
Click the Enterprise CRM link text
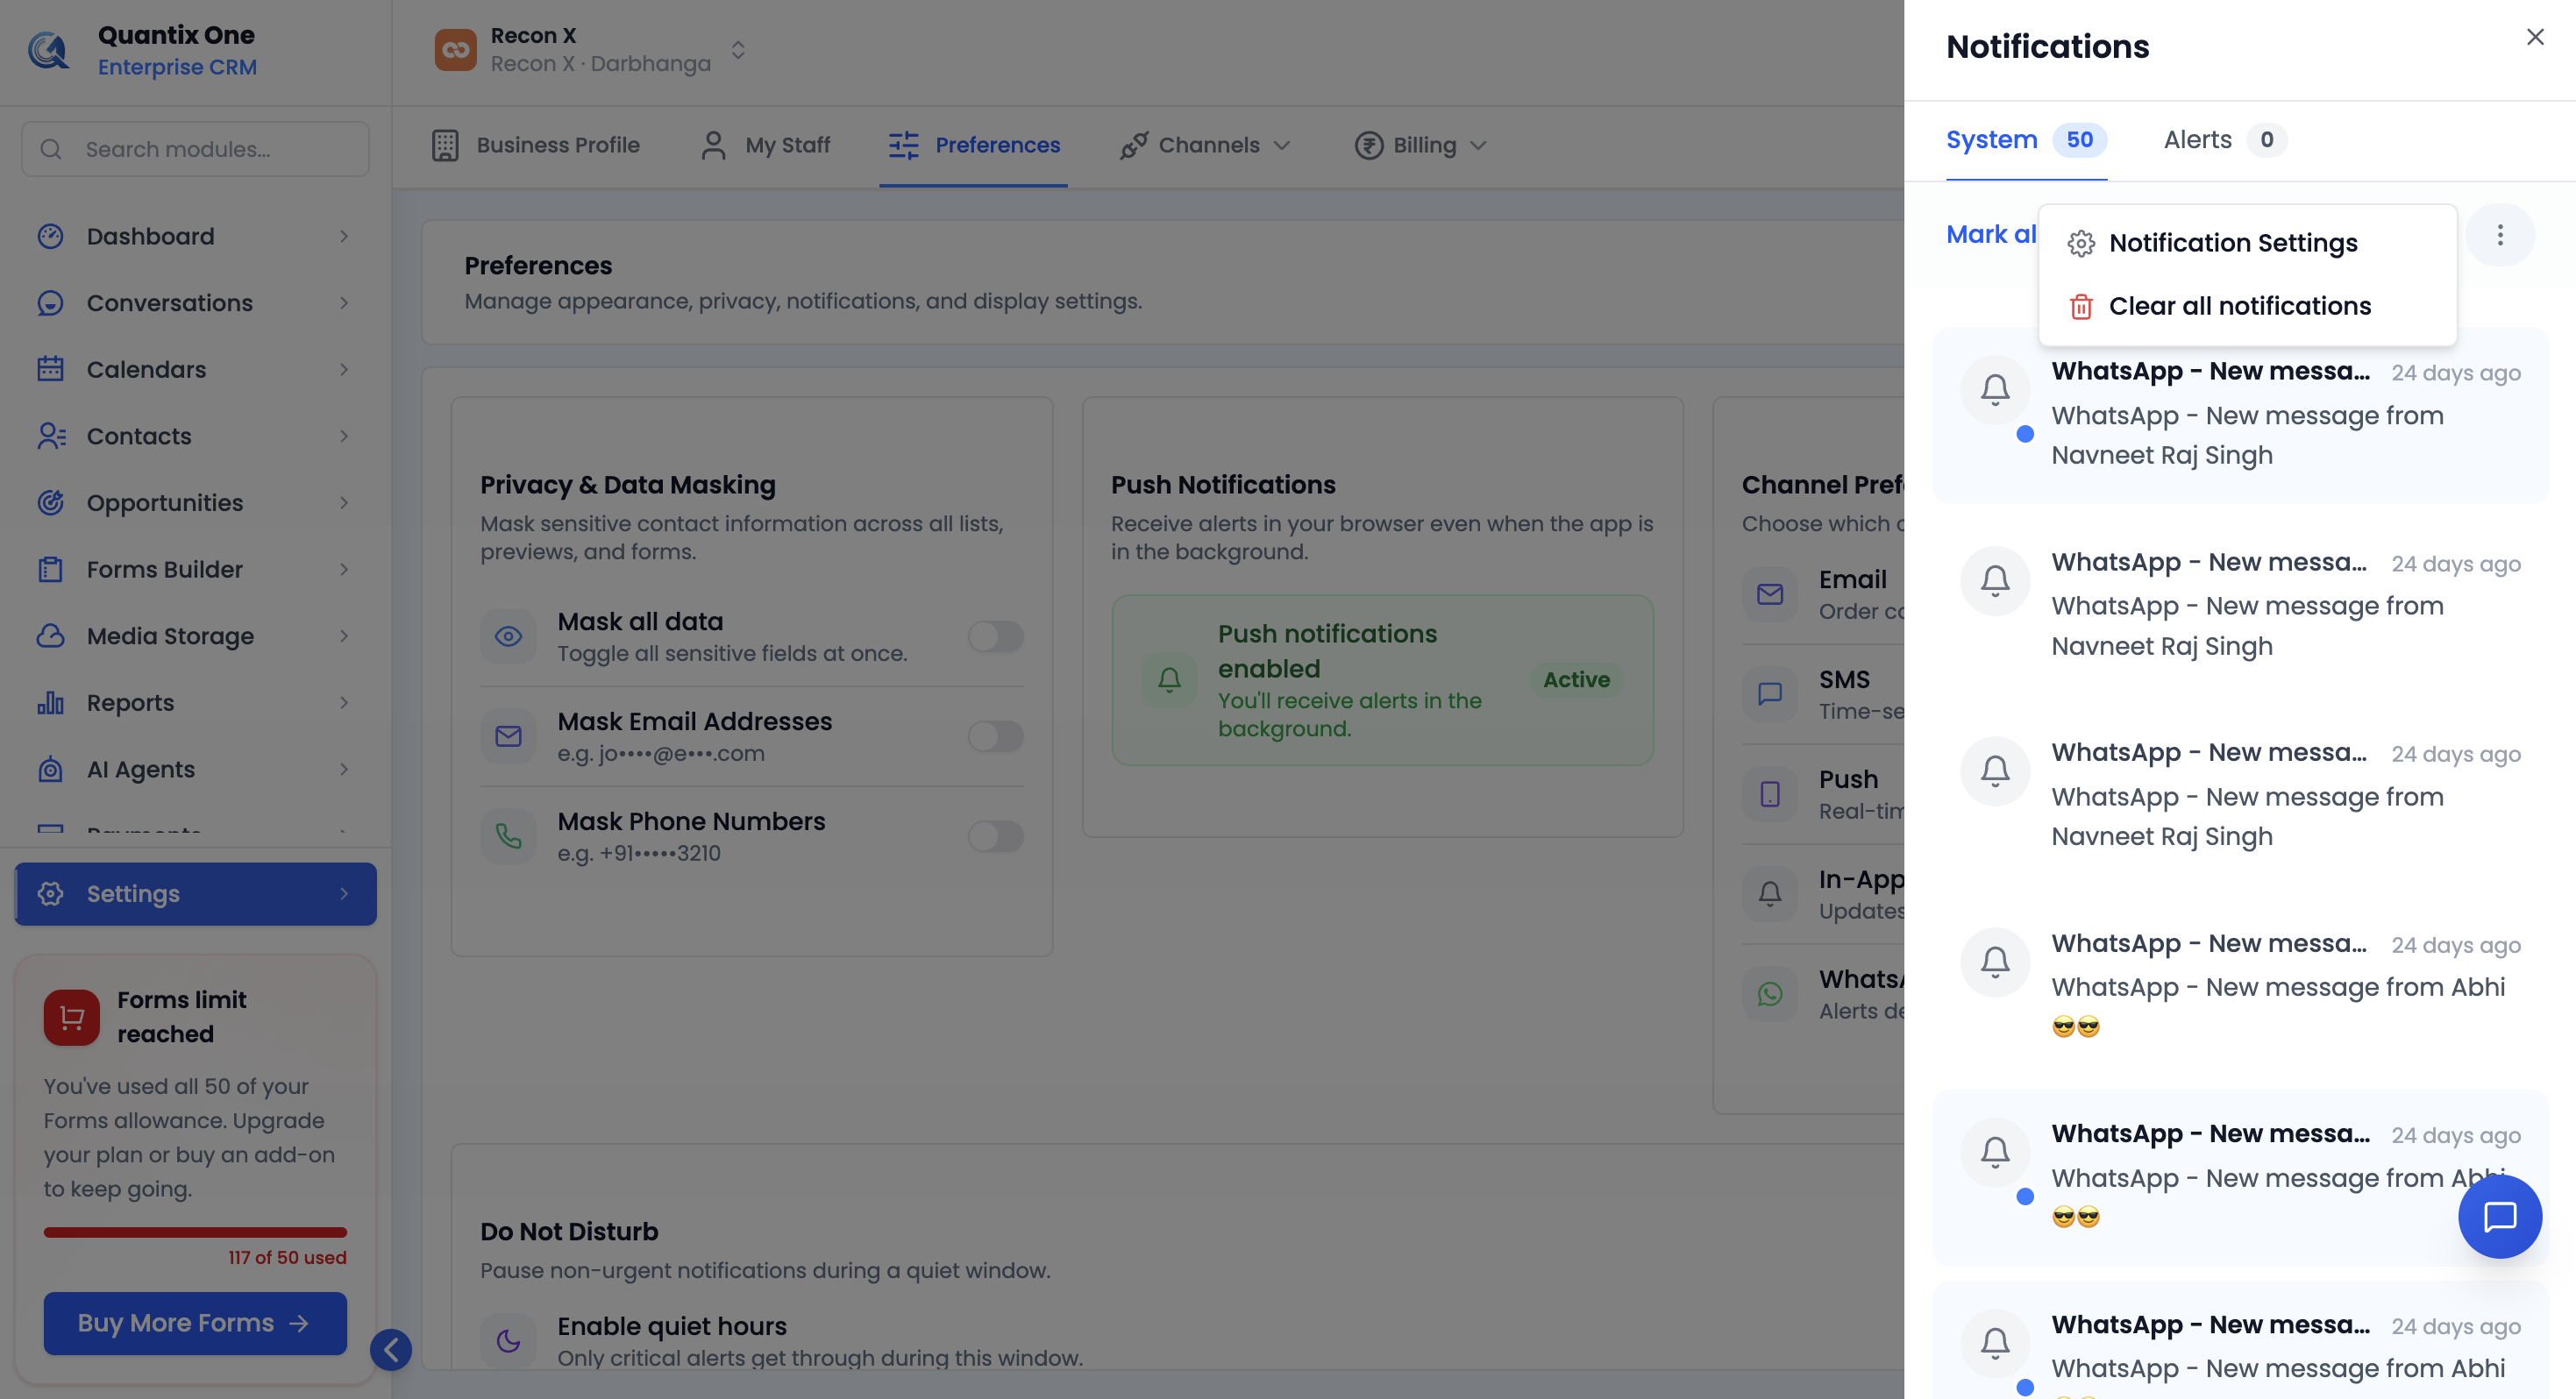177,67
